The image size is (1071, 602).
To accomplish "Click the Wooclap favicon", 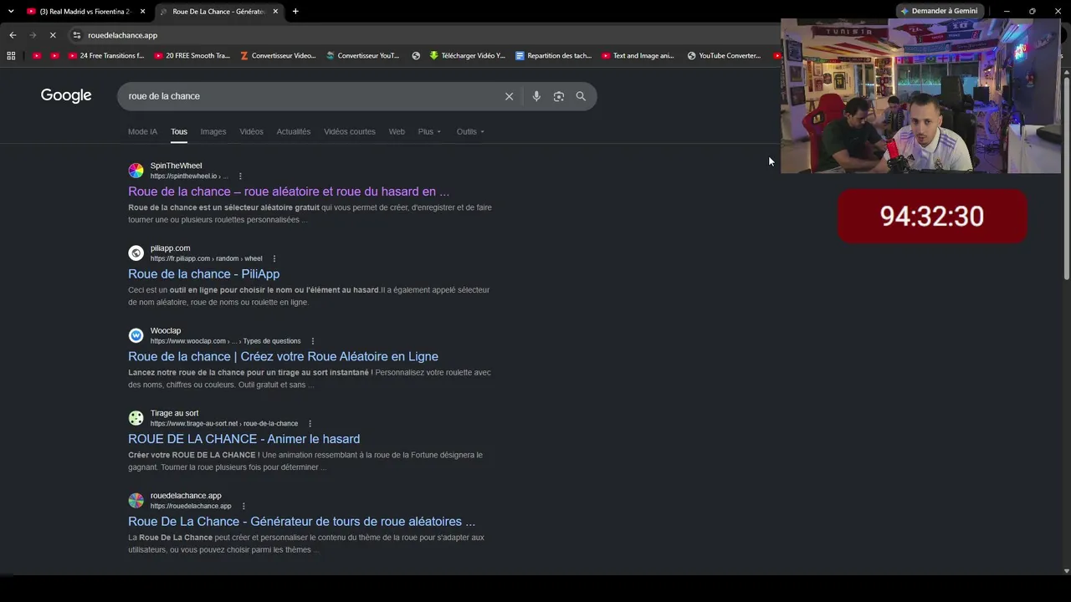I will (136, 335).
